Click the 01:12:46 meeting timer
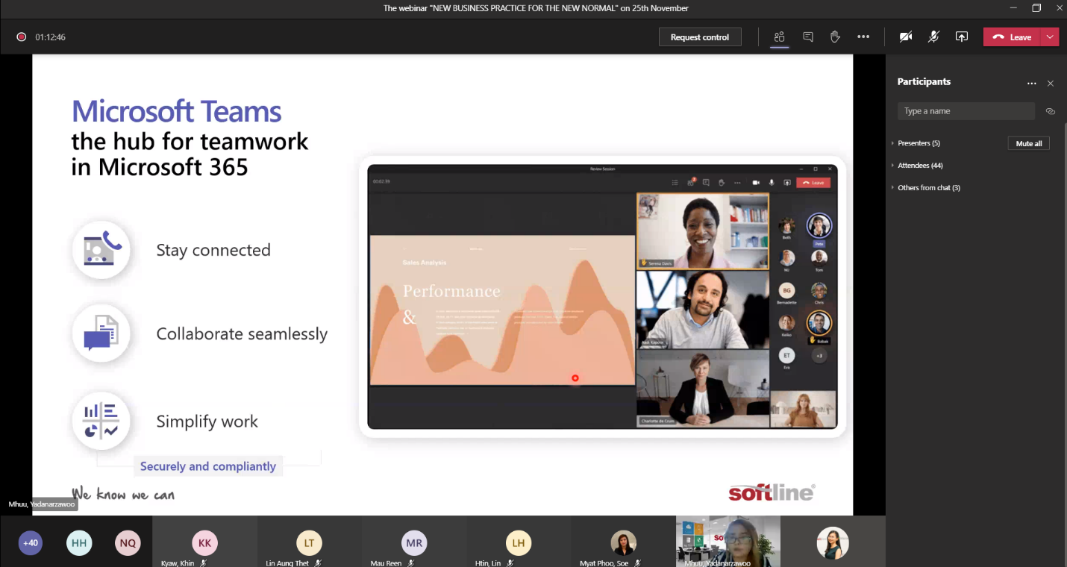Viewport: 1067px width, 567px height. pyautogui.click(x=51, y=37)
